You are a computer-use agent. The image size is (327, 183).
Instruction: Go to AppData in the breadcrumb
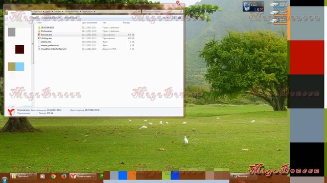coord(37,12)
